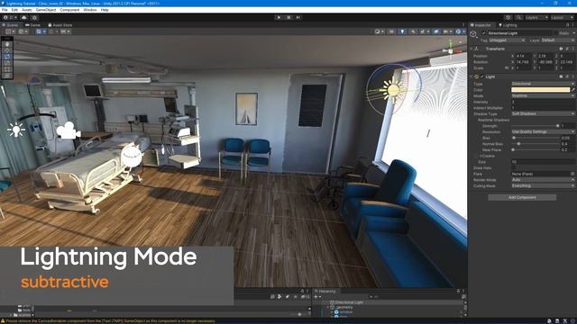
Task: Click the camera gizmo in scene
Action: coord(69,130)
